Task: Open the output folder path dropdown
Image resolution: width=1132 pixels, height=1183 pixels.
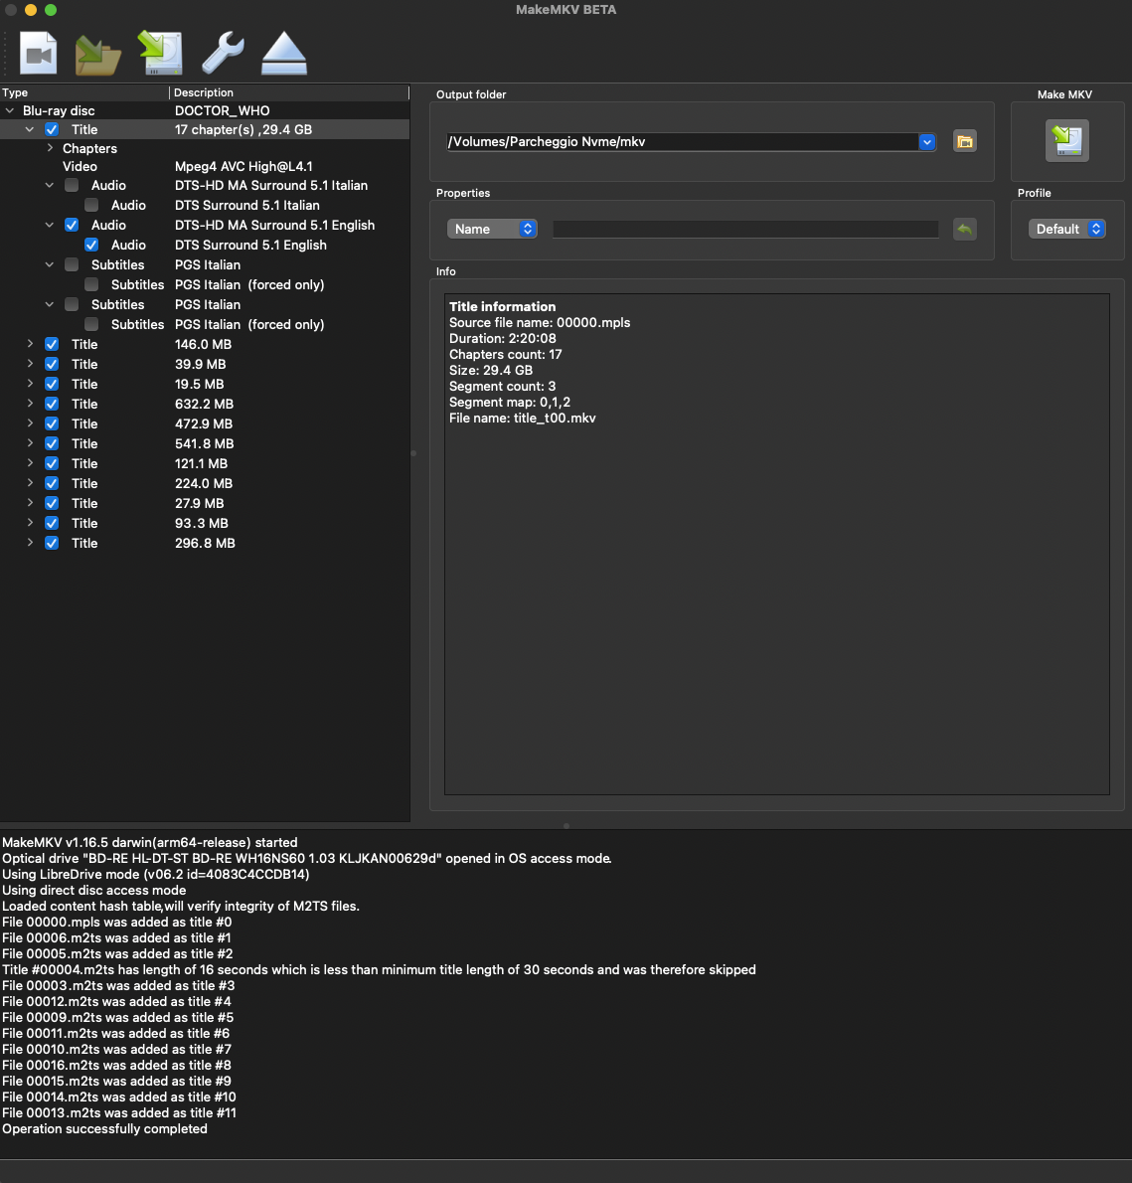Action: click(x=927, y=142)
